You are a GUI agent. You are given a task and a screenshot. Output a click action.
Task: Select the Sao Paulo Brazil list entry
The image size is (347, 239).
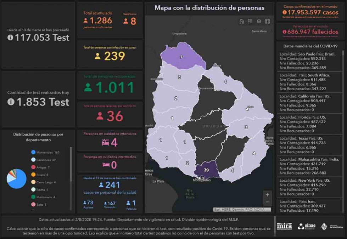(x=310, y=61)
